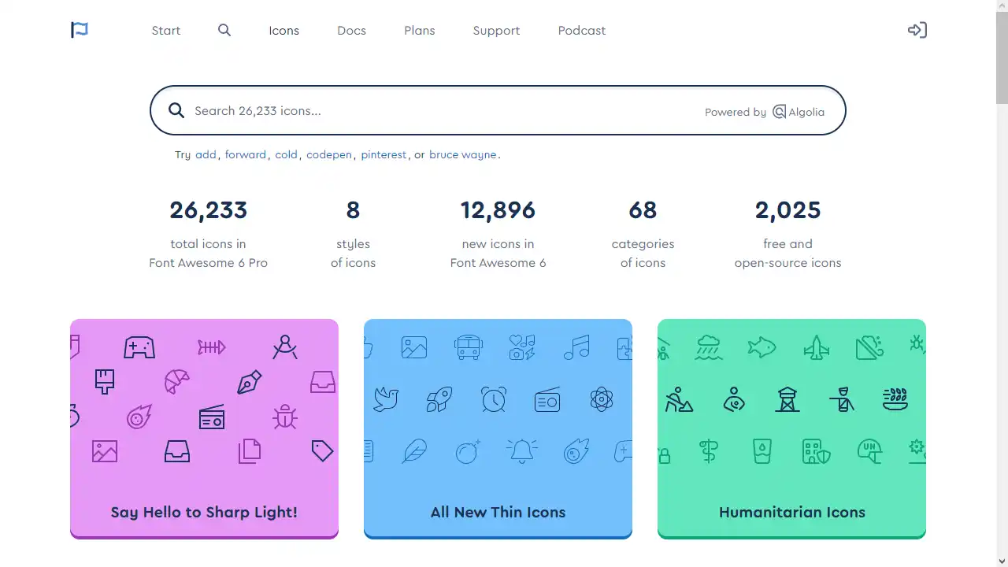Open search via the magnifying glass nav icon
Image resolution: width=1008 pixels, height=567 pixels.
[224, 30]
